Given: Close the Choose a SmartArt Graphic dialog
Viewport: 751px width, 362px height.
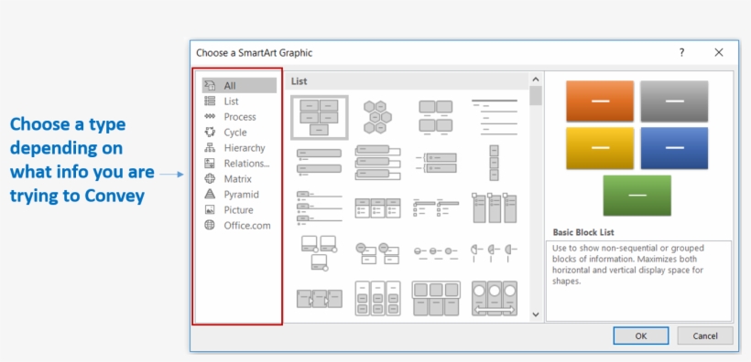Looking at the screenshot, I should tap(718, 53).
